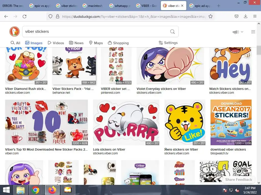Open the Valentine's Day 10 thumbnail
The image size is (261, 195).
click(x=46, y=122)
